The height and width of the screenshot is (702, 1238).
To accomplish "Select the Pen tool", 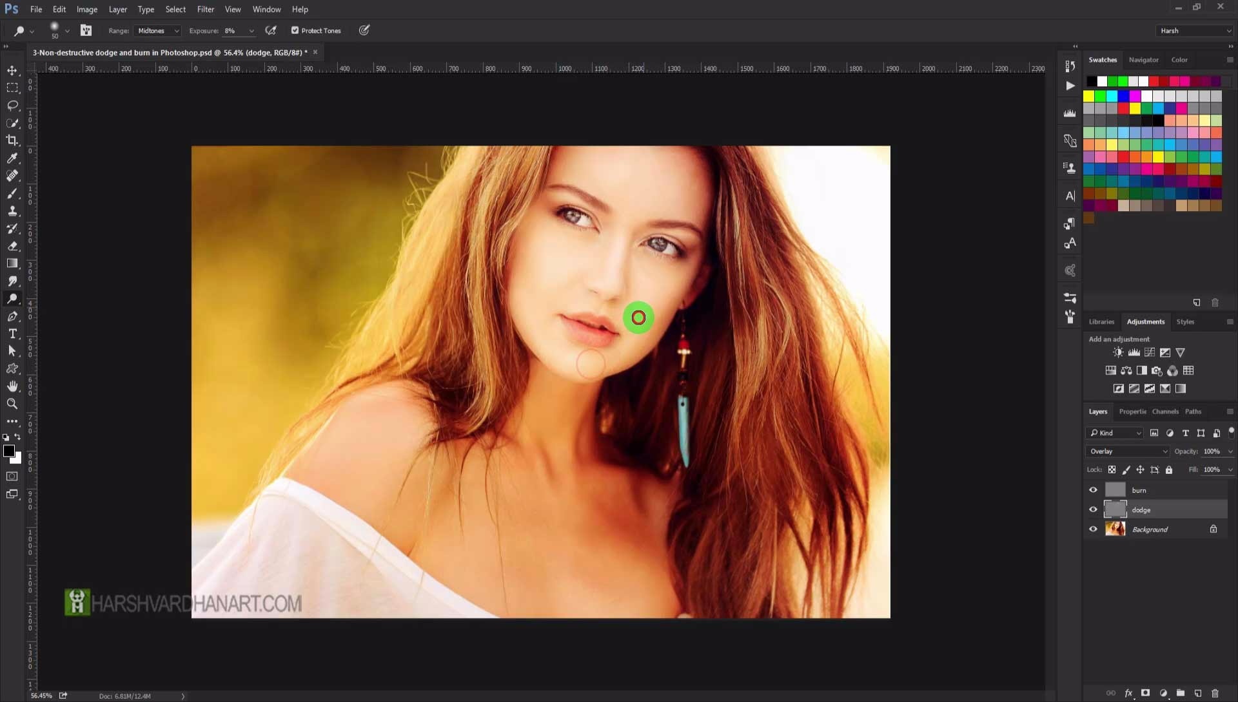I will tap(12, 316).
